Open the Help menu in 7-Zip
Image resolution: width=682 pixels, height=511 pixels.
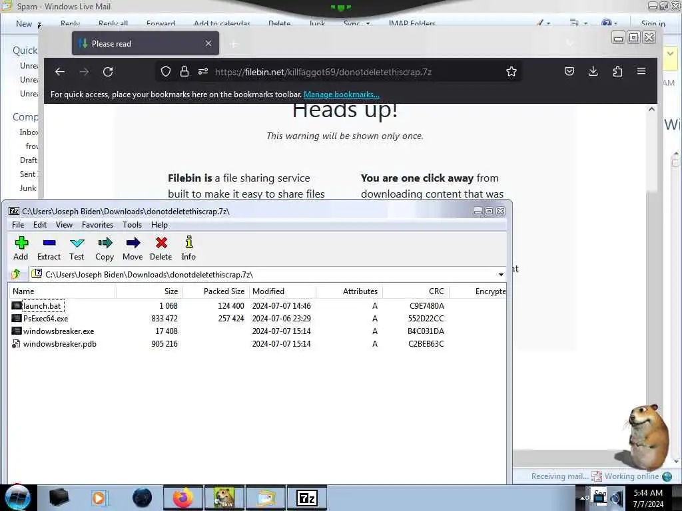[159, 225]
